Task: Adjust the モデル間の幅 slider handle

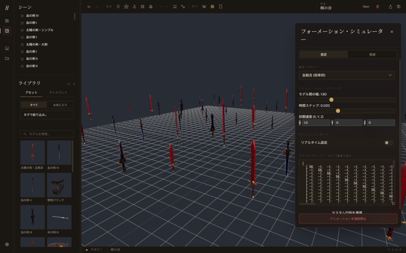Action: click(331, 100)
